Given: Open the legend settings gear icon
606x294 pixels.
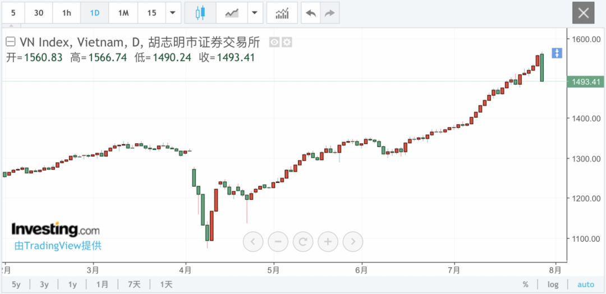Looking at the screenshot, I should tap(287, 42).
